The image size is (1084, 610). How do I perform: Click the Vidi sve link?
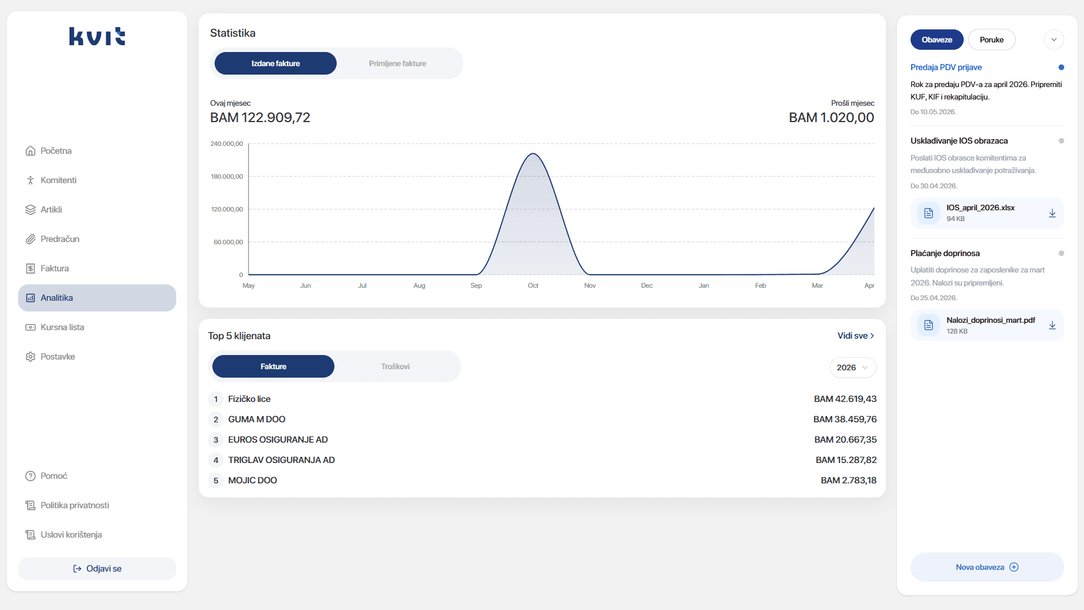click(x=856, y=336)
